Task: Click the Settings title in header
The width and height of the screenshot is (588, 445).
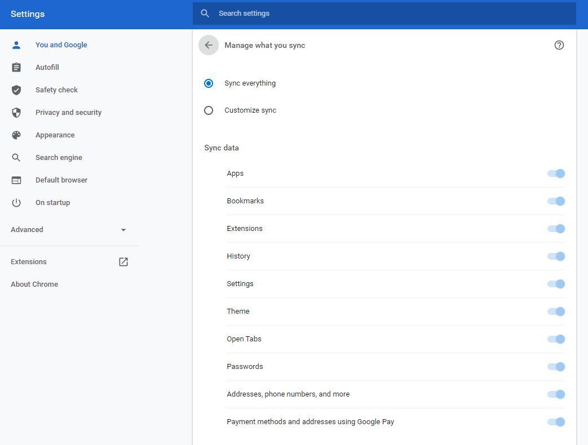Action: [28, 14]
